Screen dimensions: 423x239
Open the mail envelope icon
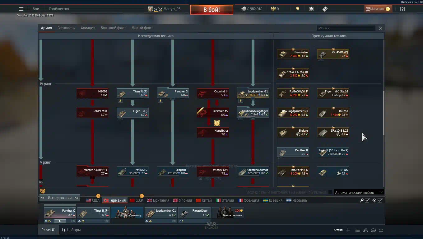click(x=381, y=230)
